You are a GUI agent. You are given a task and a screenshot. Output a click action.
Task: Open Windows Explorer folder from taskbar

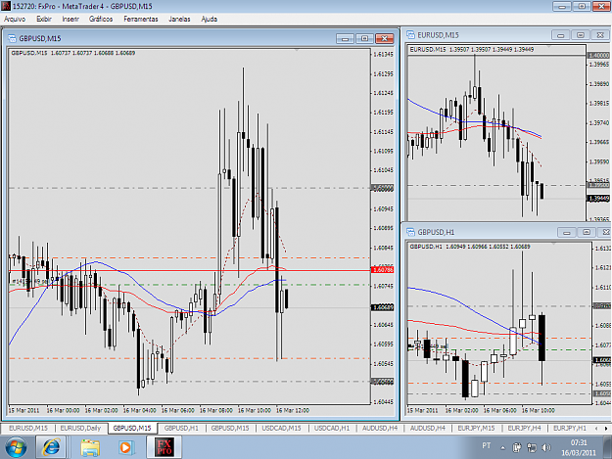[90, 447]
